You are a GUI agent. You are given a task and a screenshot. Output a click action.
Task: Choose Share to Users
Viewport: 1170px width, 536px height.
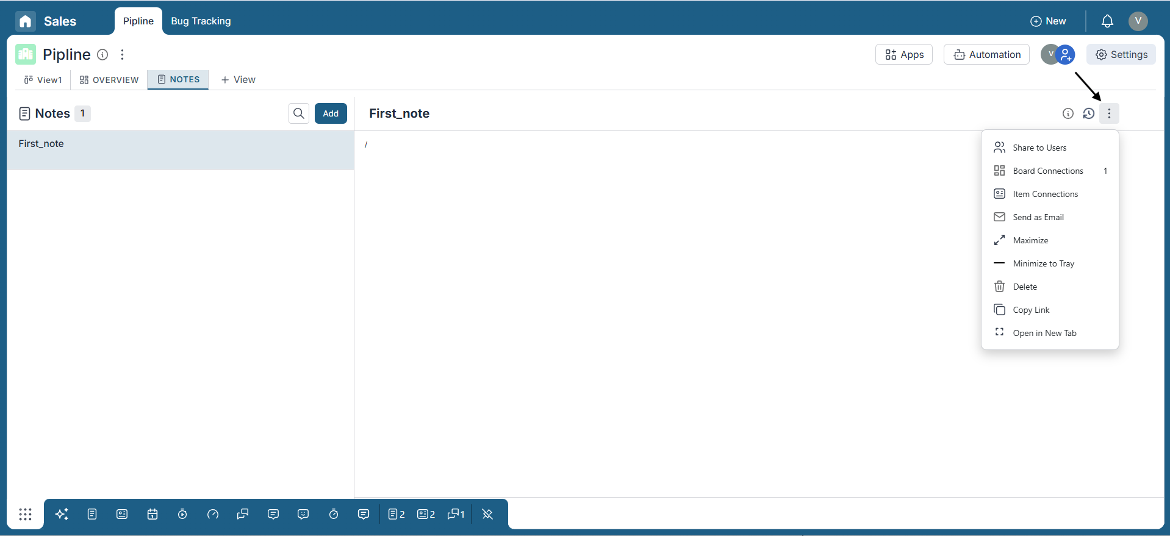pyautogui.click(x=1050, y=148)
